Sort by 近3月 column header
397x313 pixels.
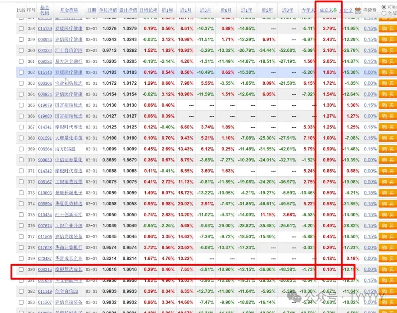click(x=205, y=10)
